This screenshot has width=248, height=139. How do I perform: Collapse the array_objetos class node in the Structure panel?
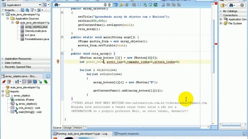point(3,95)
